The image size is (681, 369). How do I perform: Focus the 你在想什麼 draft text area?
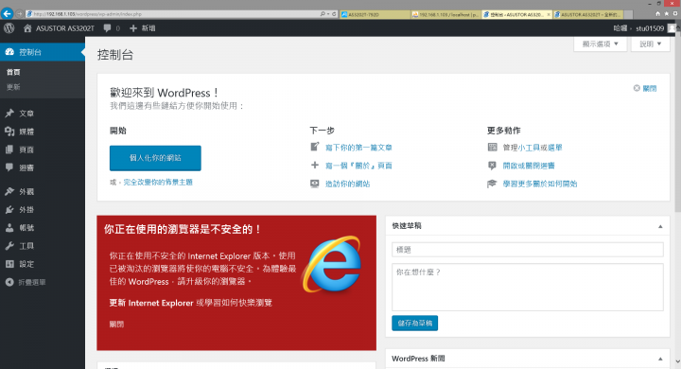527,287
